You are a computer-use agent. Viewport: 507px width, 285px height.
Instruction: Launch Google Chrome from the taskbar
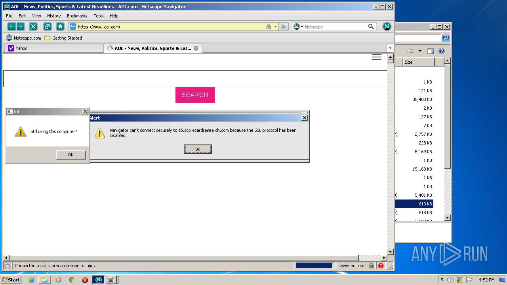pyautogui.click(x=71, y=280)
